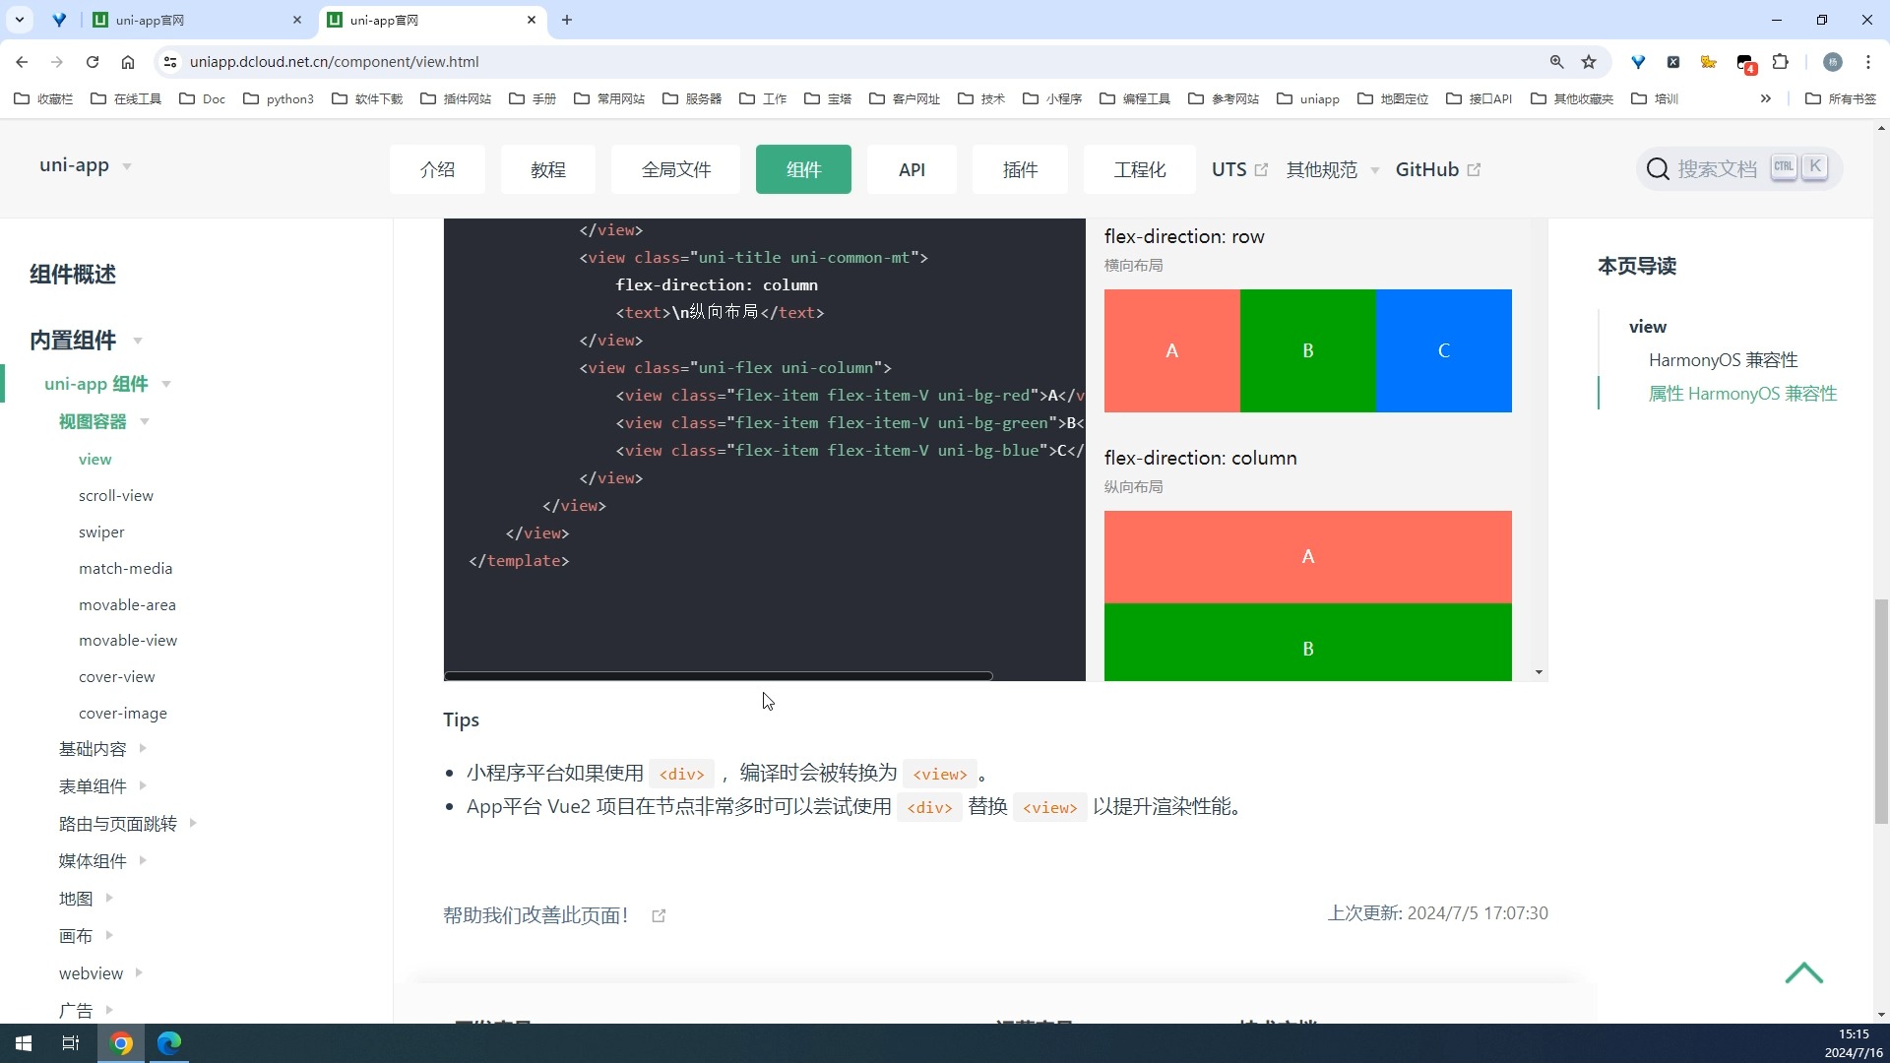Screen dimensions: 1890x1063
Task: Show more bookmarks chevron
Action: pos(1766,98)
